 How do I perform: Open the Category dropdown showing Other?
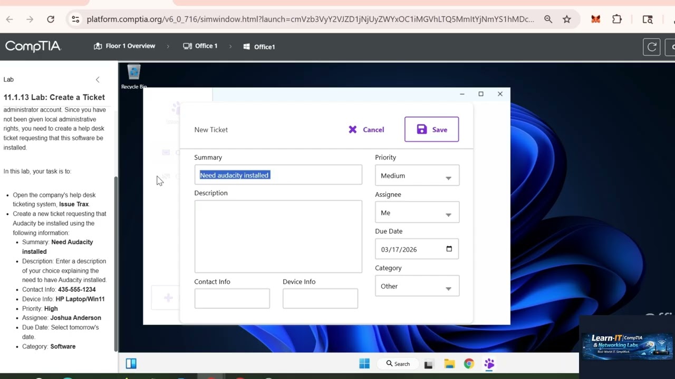tap(417, 286)
